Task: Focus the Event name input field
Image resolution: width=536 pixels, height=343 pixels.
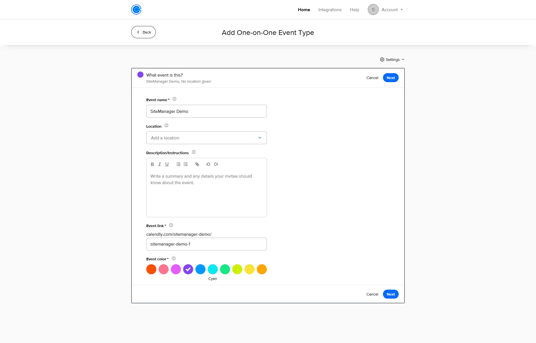Action: pyautogui.click(x=207, y=111)
